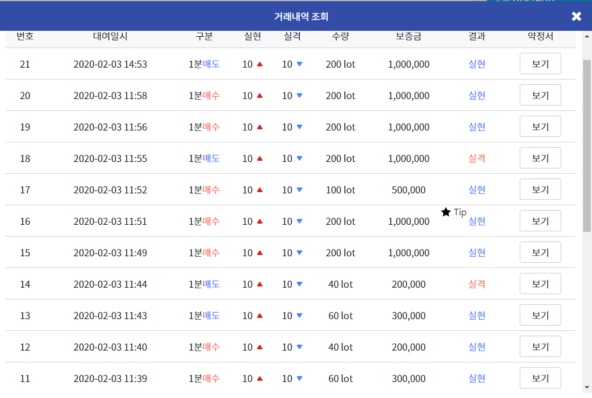Click date 2020-02-03 11:56
592x398 pixels.
[x=110, y=127]
